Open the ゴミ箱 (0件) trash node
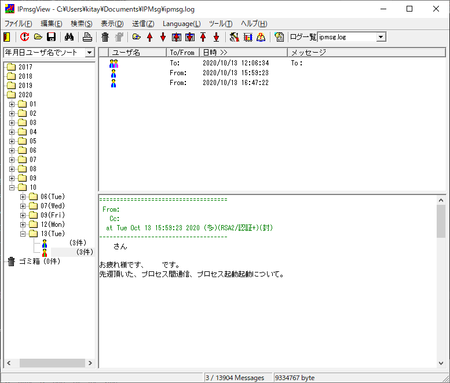The height and width of the screenshot is (383, 450). (34, 262)
